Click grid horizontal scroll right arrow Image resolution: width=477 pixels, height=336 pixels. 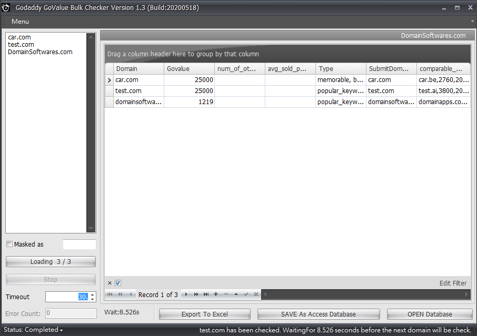coord(466,294)
